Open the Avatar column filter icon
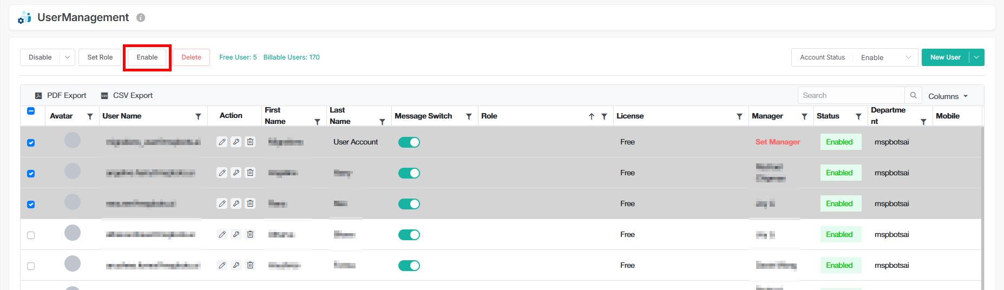The height and width of the screenshot is (290, 1004). point(90,116)
